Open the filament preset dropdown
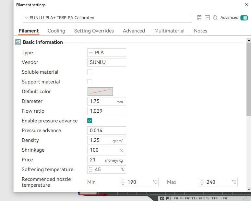The height and width of the screenshot is (201, 251). pyautogui.click(x=107, y=18)
